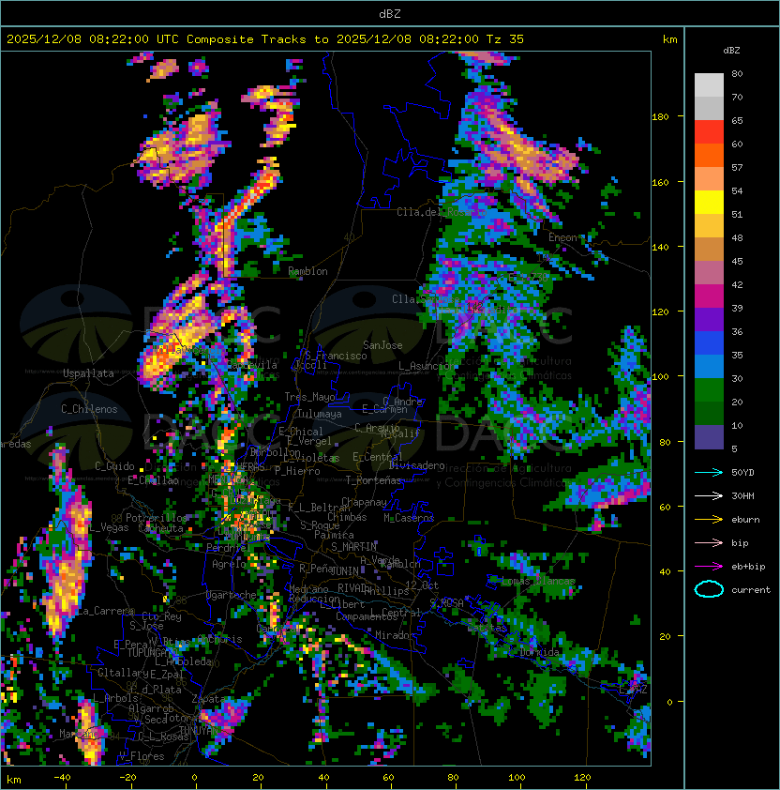780x790 pixels.
Task: Click the '140' y-axis tick label
Action: click(x=660, y=248)
